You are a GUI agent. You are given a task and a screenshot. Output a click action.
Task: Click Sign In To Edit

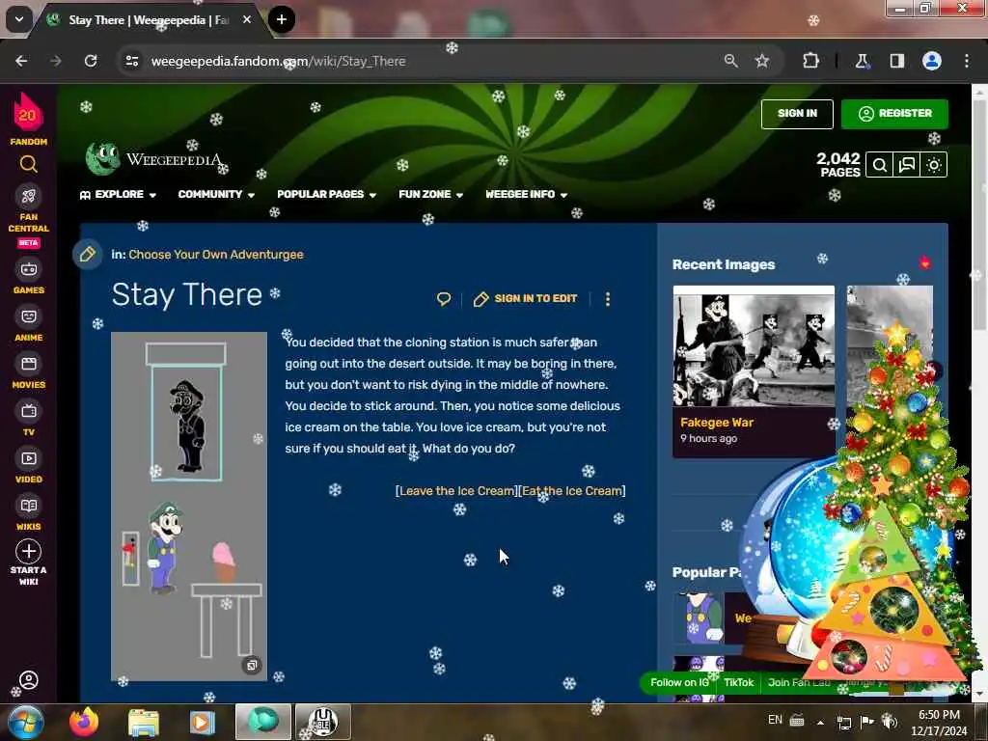click(x=526, y=299)
